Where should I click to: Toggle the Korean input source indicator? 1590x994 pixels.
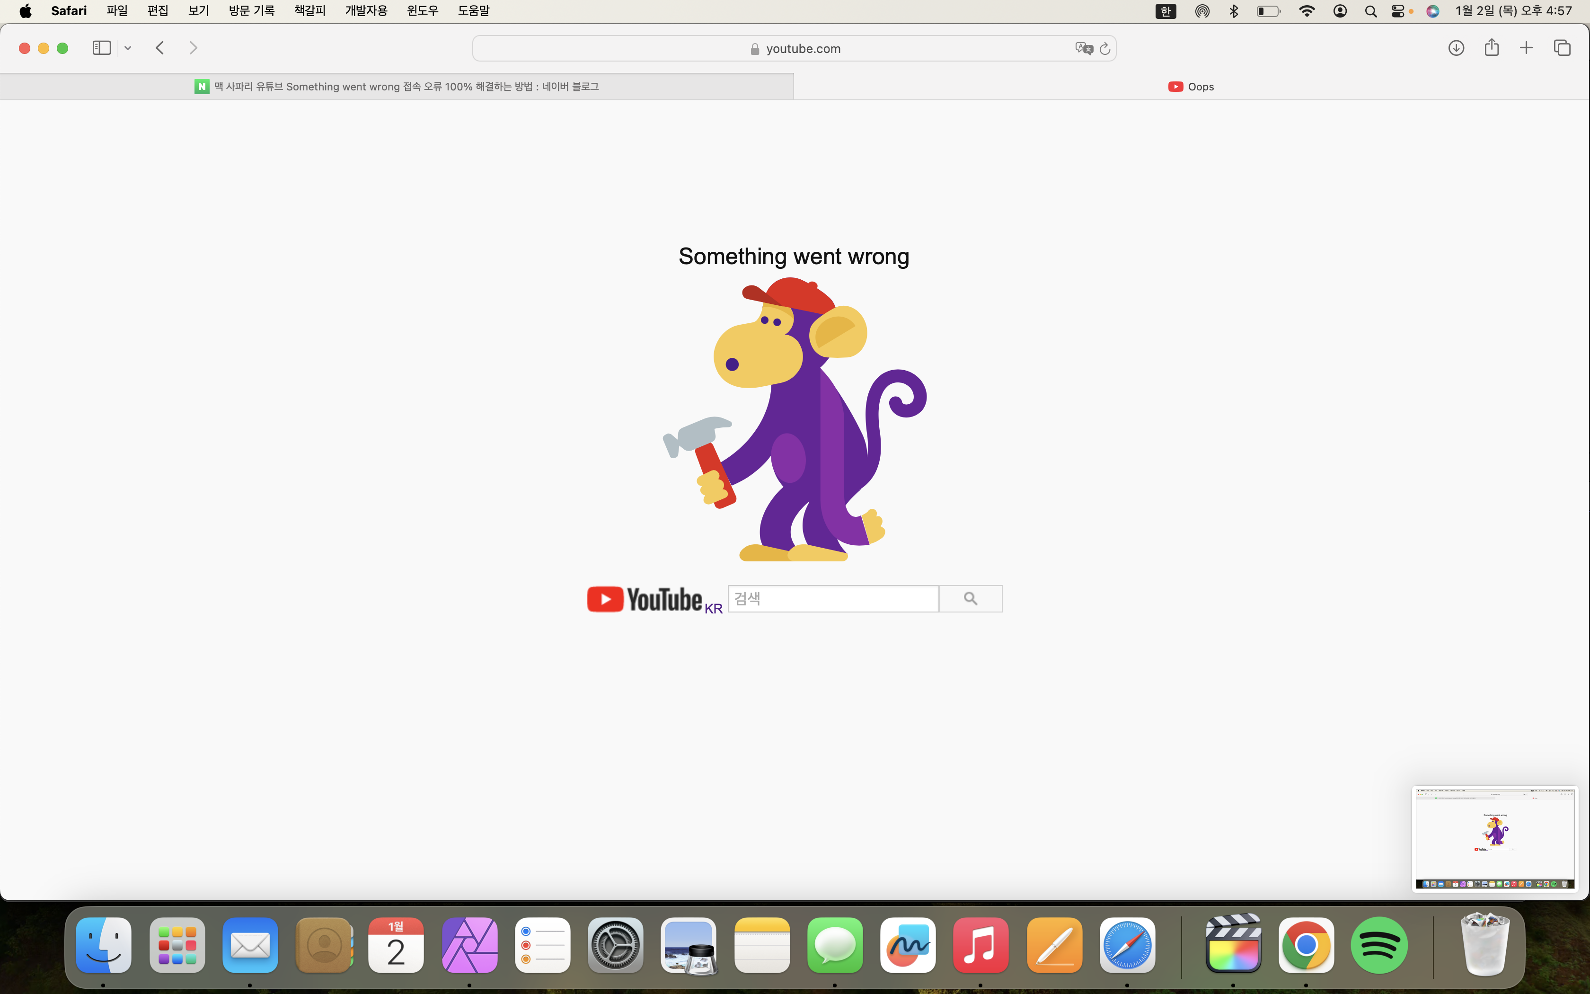point(1166,11)
